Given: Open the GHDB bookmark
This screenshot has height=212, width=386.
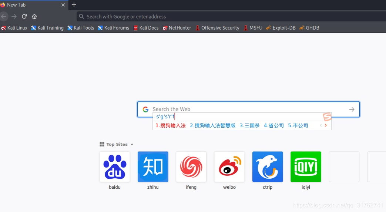Looking at the screenshot, I should (309, 28).
